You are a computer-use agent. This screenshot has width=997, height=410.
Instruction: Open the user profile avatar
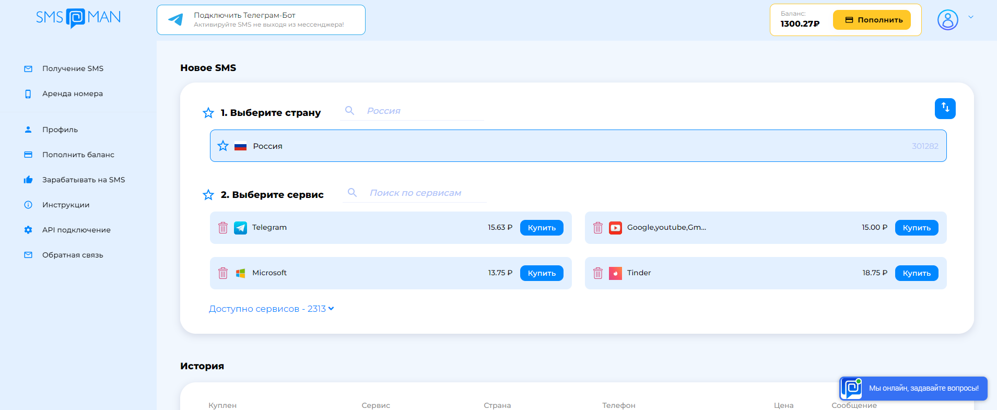[x=947, y=20]
